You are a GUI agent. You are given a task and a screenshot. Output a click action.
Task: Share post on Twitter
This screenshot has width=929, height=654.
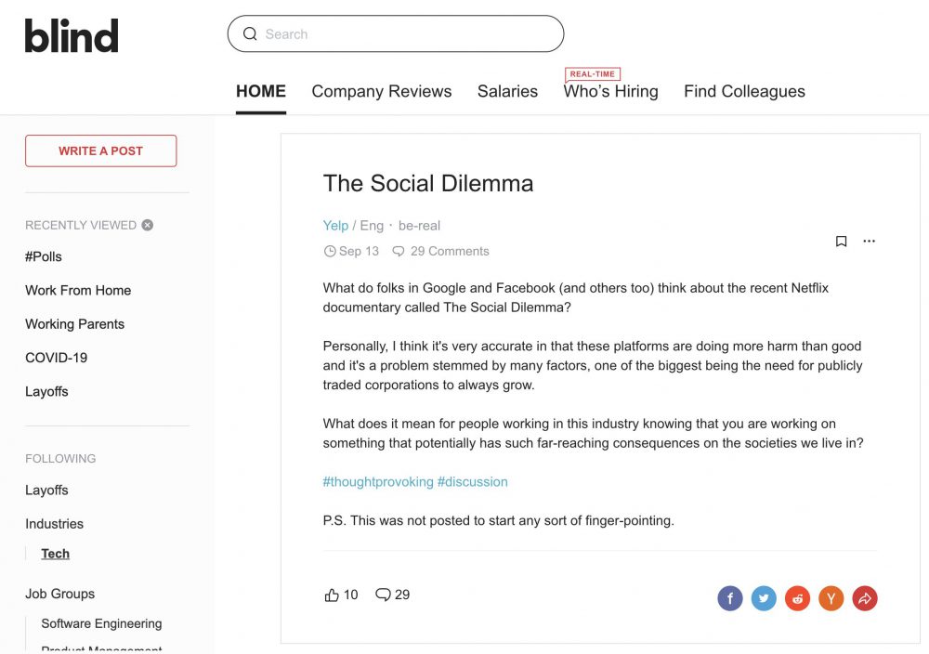click(x=764, y=598)
